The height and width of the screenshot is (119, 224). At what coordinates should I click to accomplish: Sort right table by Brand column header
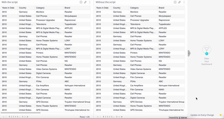pyautogui.click(x=162, y=8)
